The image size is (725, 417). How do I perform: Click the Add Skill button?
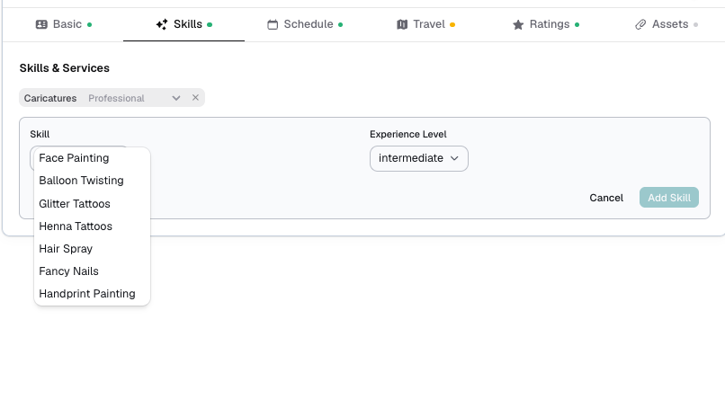pos(669,198)
